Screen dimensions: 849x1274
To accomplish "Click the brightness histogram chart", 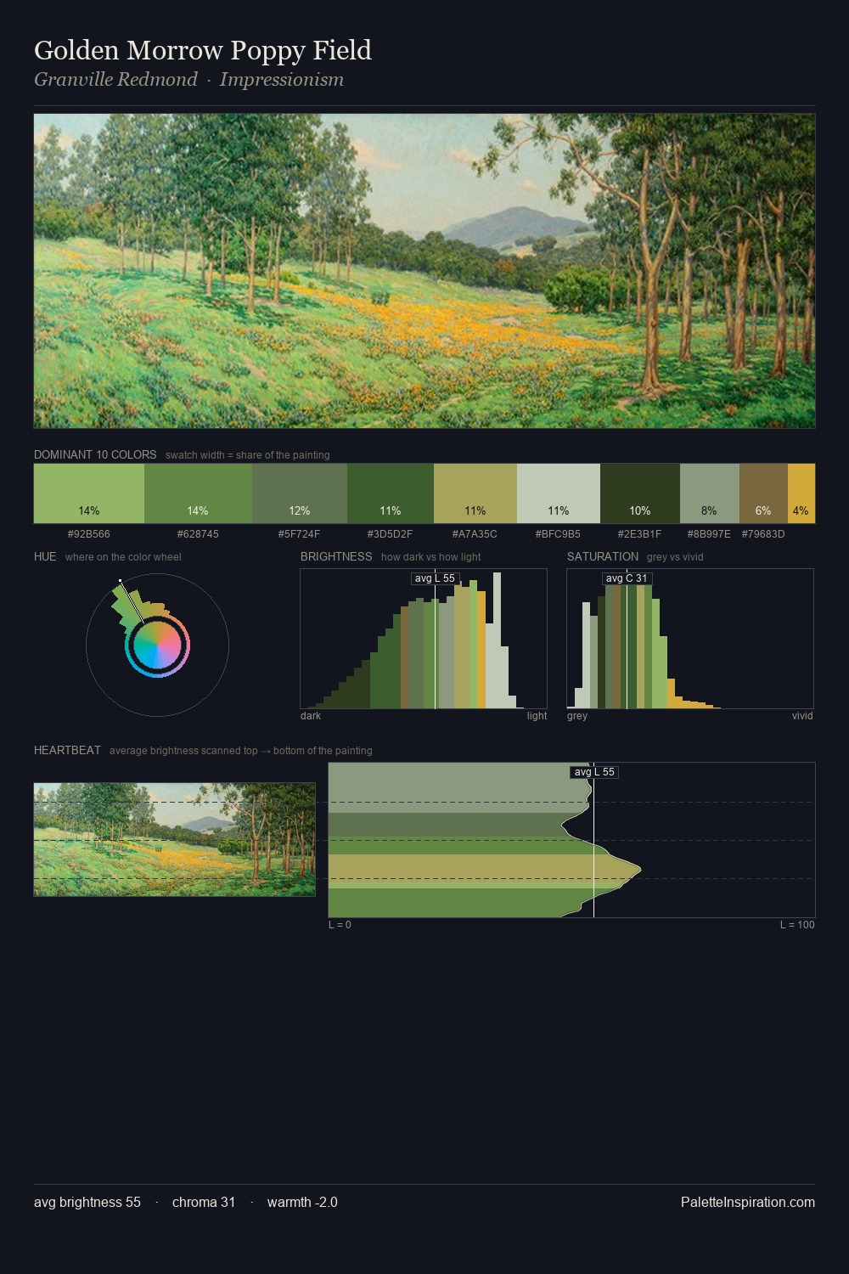I will 424,639.
